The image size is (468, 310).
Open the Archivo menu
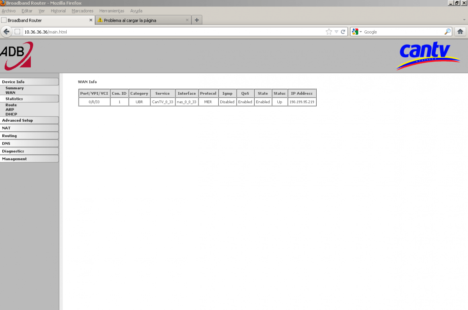coord(9,11)
